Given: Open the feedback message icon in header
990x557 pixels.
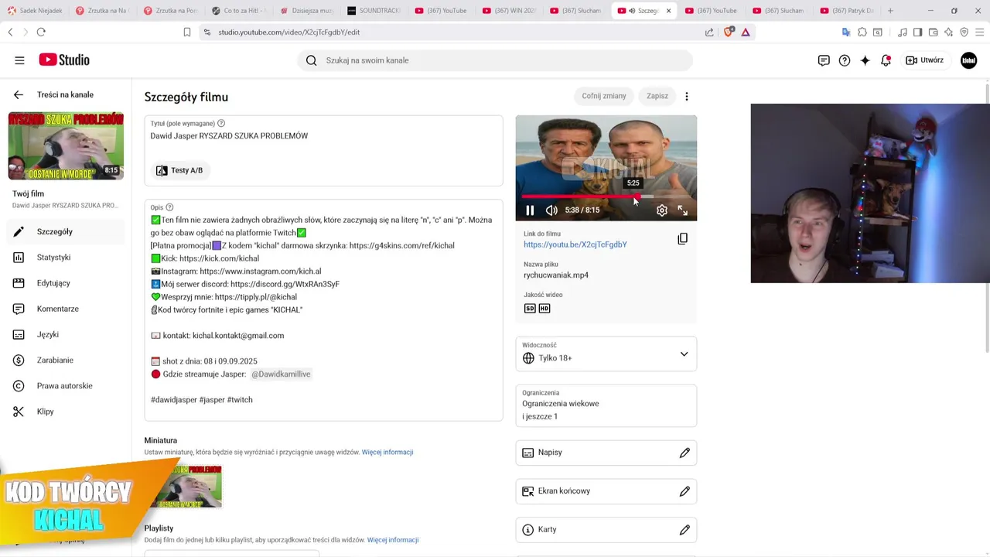Looking at the screenshot, I should [824, 60].
